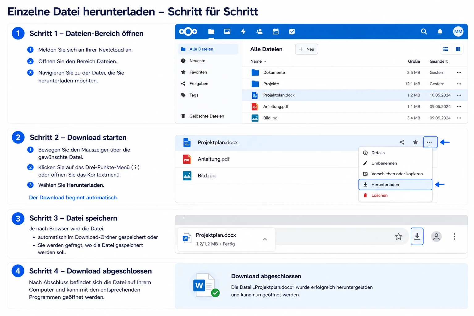This screenshot has width=474, height=316.
Task: Open the Projekte folder
Action: tap(271, 84)
